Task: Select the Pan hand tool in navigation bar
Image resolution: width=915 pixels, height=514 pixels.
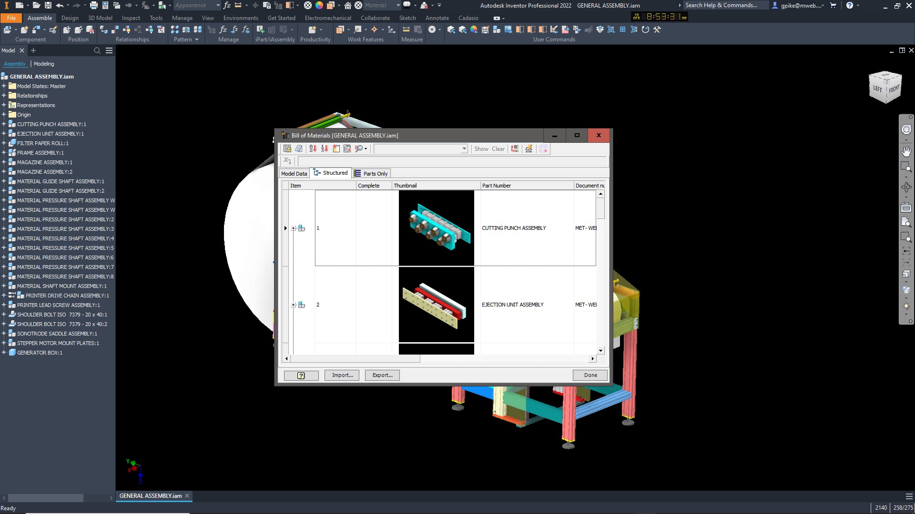Action: 906,151
